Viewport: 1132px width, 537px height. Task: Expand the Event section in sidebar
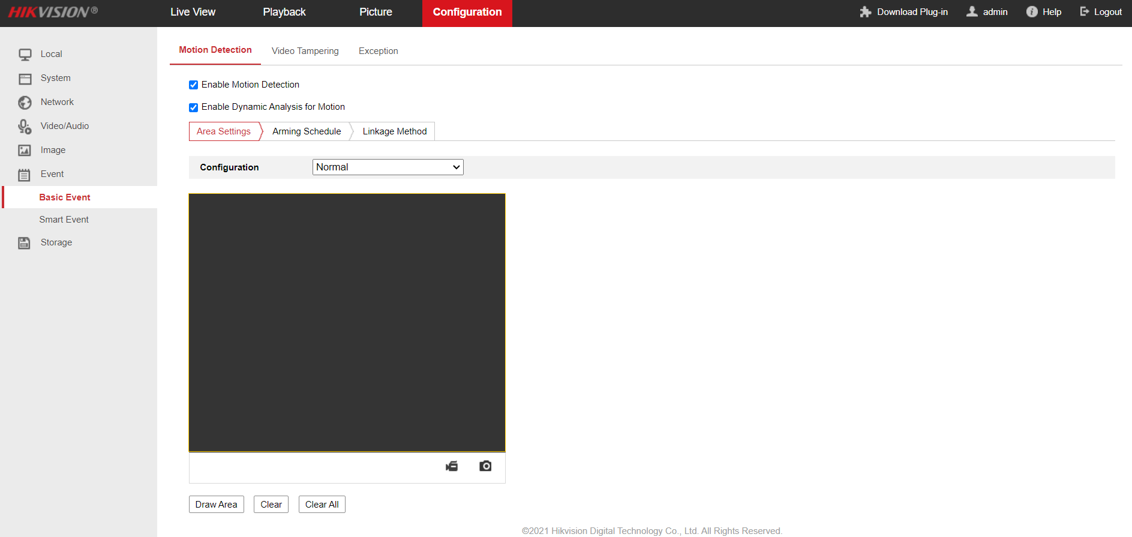click(52, 174)
